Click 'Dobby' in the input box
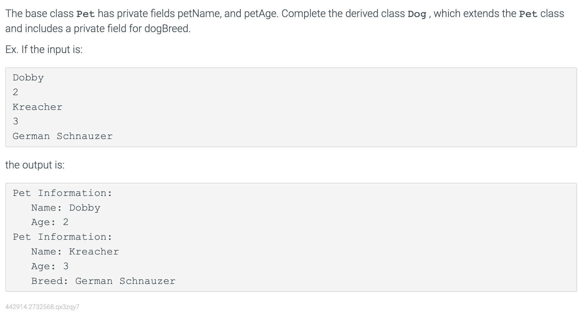 (x=28, y=78)
